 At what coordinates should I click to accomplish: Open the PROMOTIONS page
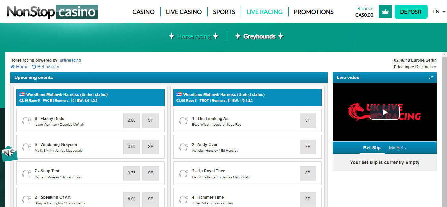coord(314,12)
